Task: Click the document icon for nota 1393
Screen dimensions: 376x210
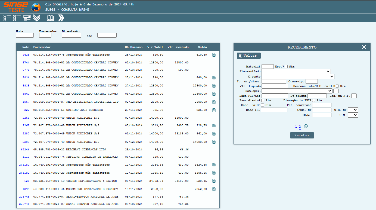Action: pyautogui.click(x=214, y=189)
